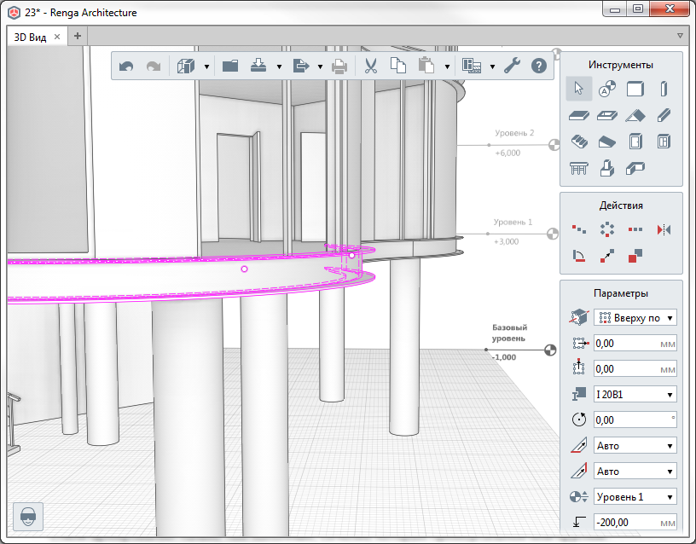Click the Help question mark button
The image size is (696, 544).
(x=538, y=66)
